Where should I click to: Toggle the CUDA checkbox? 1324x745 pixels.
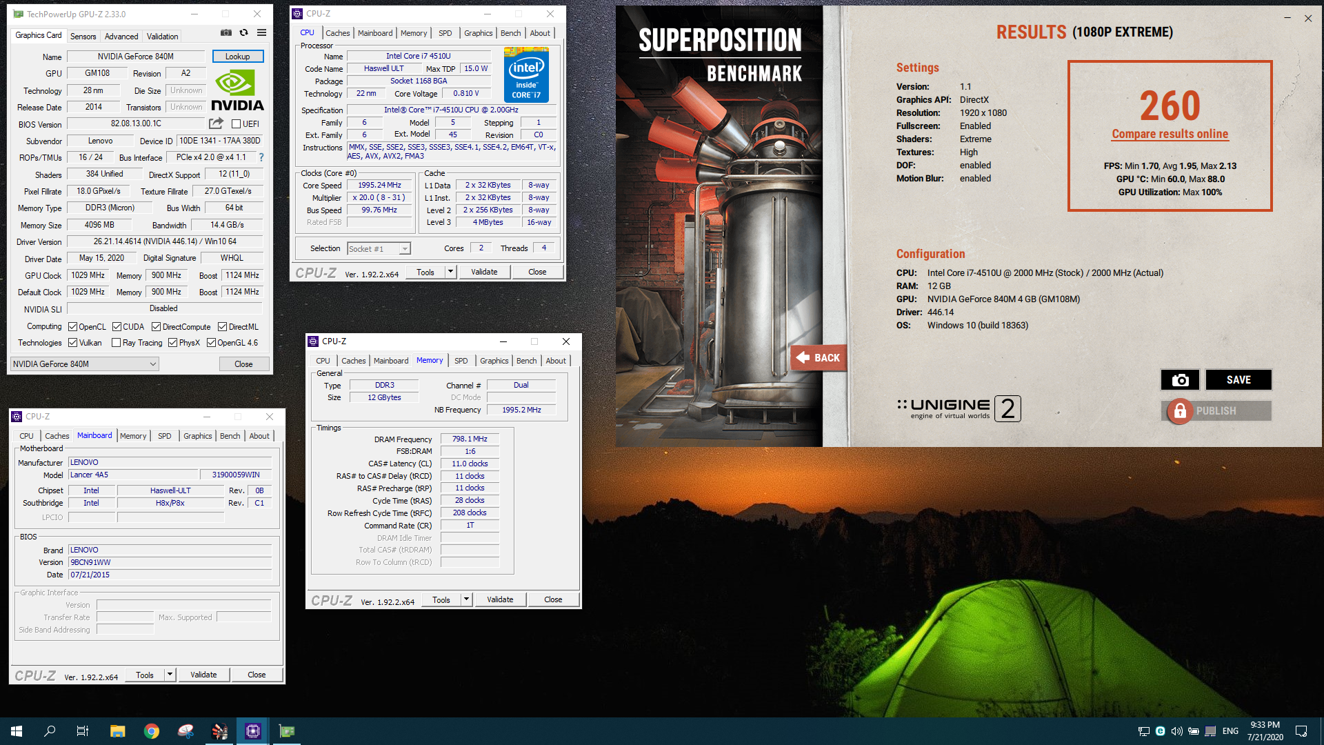tap(117, 327)
